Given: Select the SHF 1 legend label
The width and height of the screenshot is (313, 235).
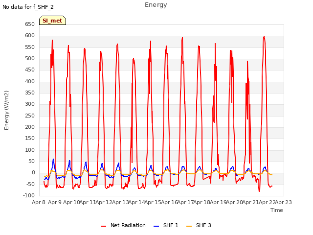Looking at the screenshot, I should pyautogui.click(x=171, y=225).
